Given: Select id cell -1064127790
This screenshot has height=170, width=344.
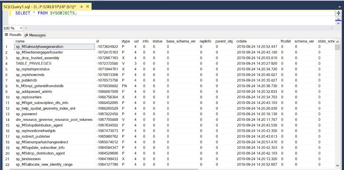Looking at the screenshot, I should pyautogui.click(x=107, y=164).
